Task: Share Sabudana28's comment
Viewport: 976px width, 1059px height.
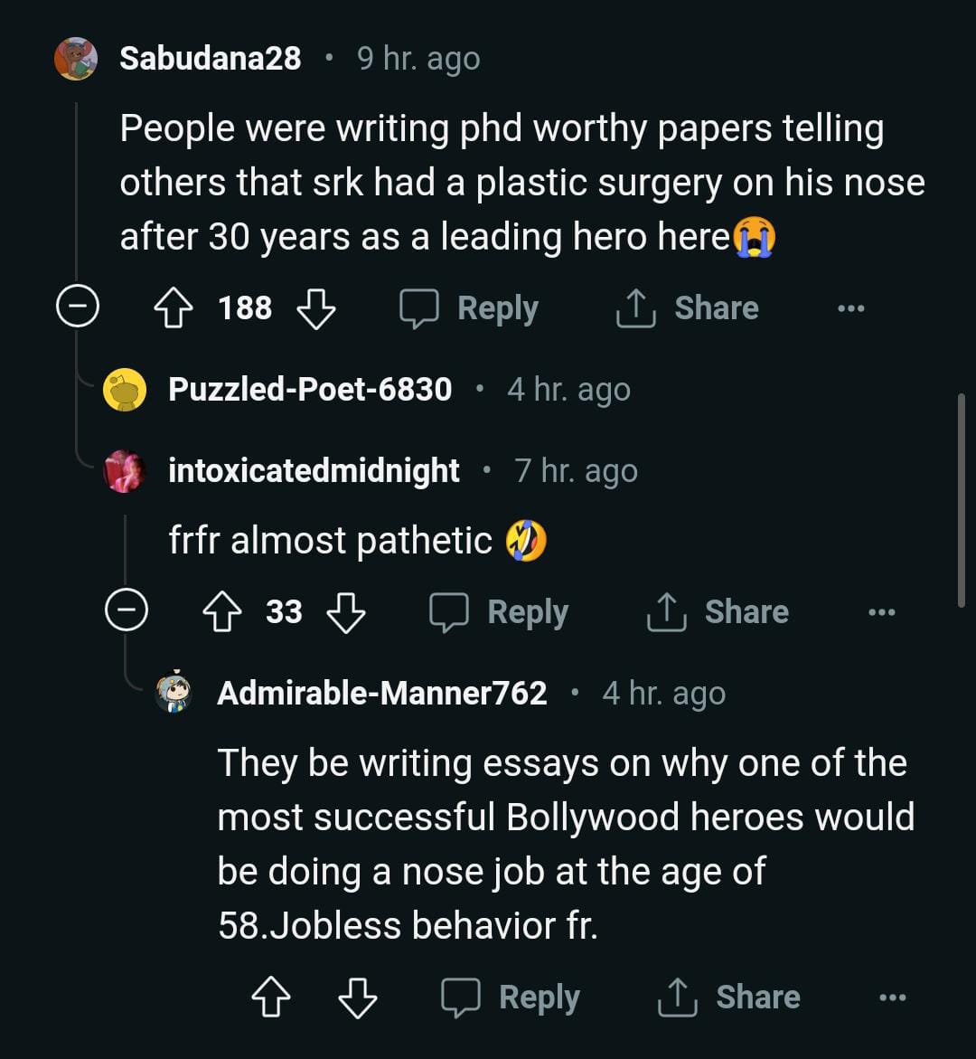Action: coord(687,308)
